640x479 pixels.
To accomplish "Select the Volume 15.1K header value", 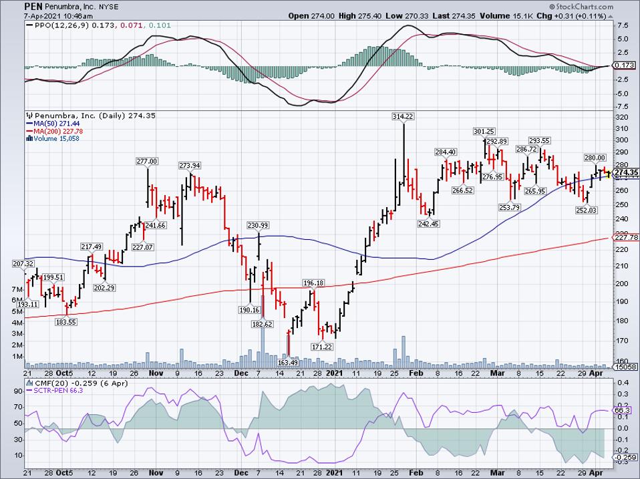I will (506, 16).
